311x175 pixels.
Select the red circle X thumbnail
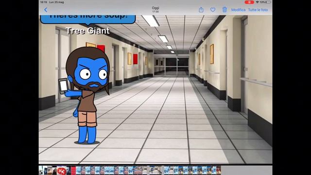(62, 171)
